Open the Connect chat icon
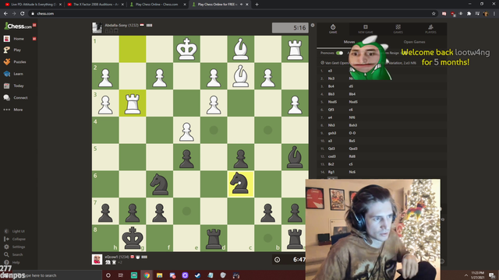 click(x=7, y=98)
